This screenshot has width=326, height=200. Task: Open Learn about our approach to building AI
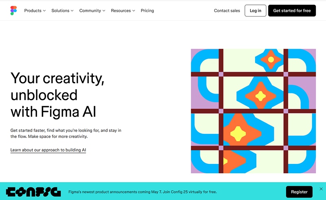click(48, 150)
